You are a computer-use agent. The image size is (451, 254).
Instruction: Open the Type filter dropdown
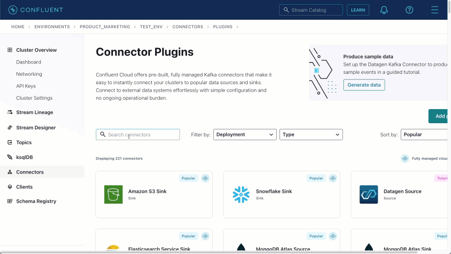pyautogui.click(x=311, y=135)
